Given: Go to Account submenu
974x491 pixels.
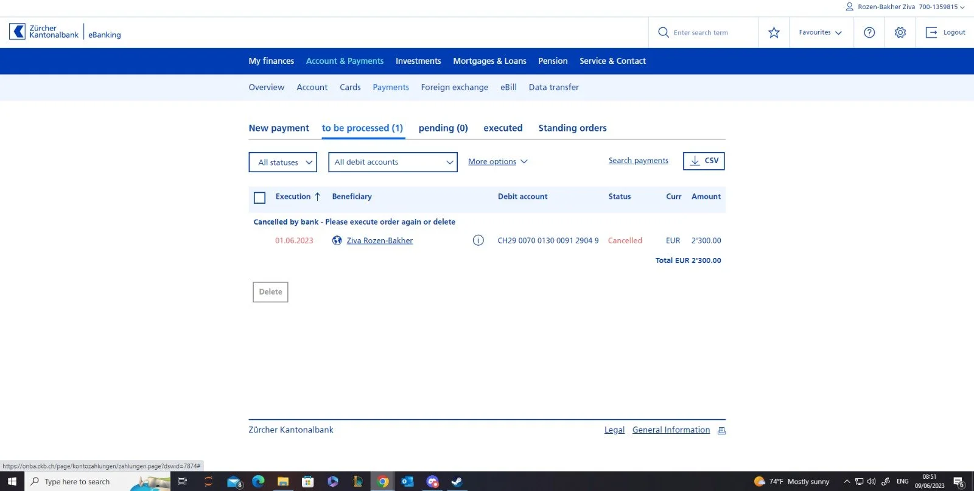Looking at the screenshot, I should pyautogui.click(x=312, y=87).
